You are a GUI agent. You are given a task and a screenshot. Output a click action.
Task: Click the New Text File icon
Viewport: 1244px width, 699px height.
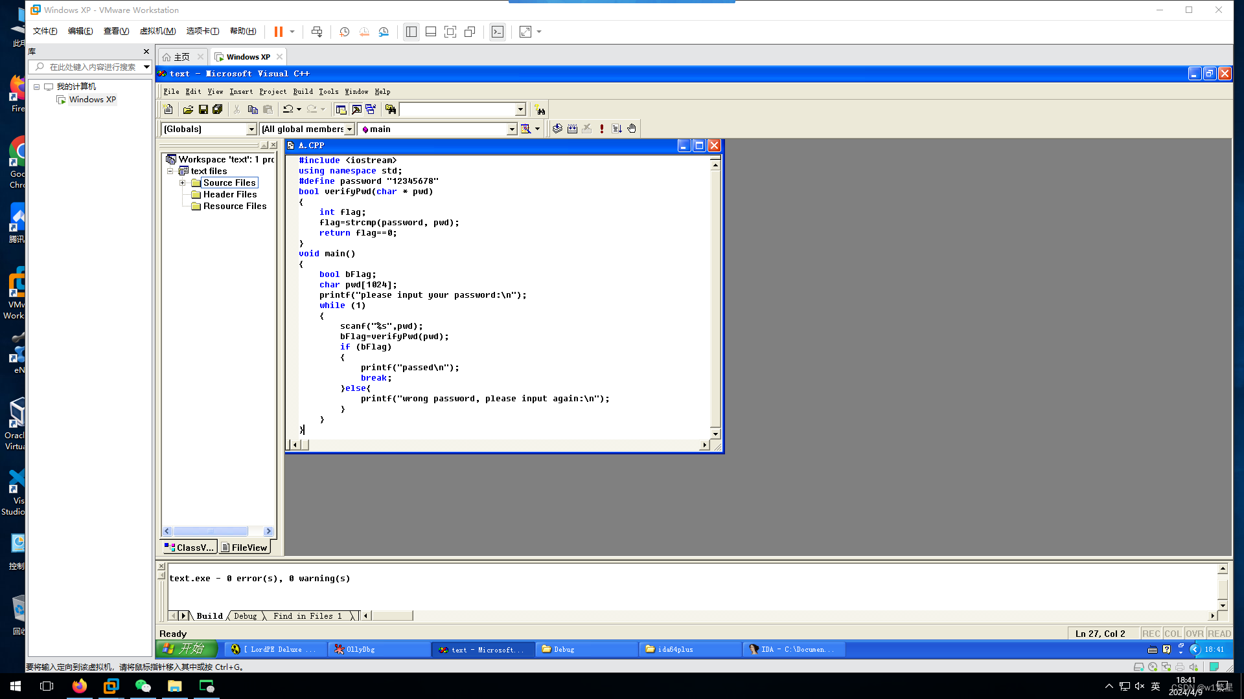coord(168,109)
